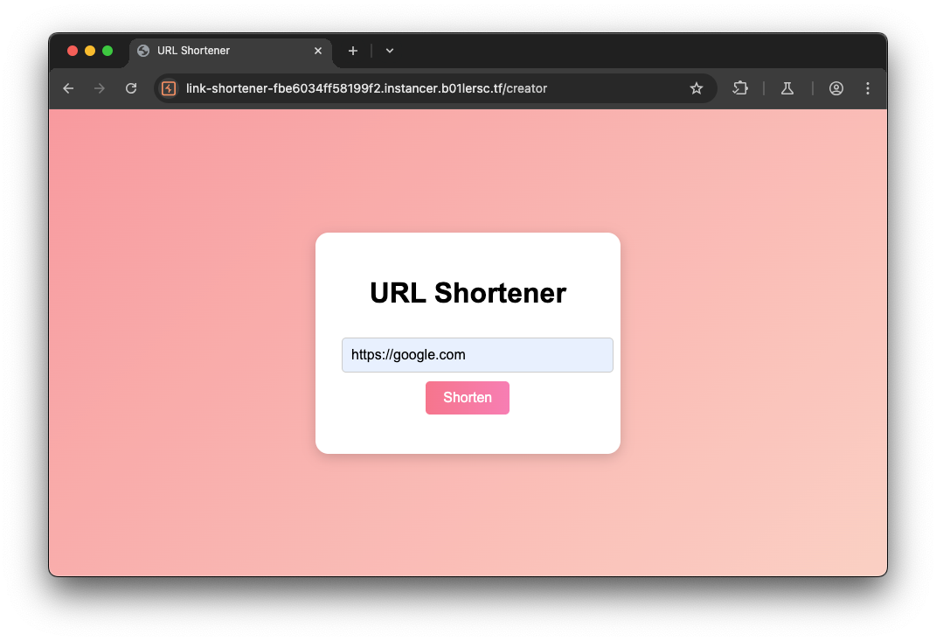
Task: Click the address bar URL text
Action: click(366, 88)
